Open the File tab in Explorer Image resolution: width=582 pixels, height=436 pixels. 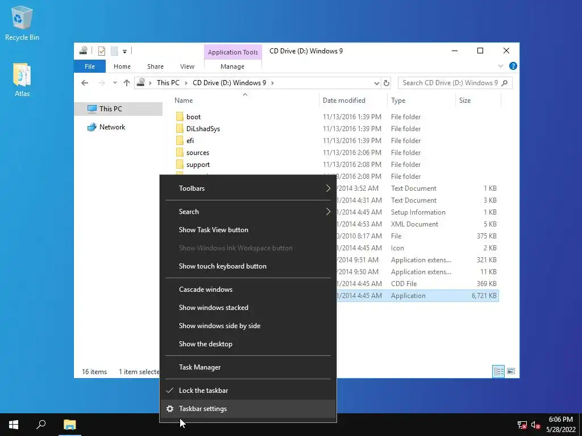pyautogui.click(x=90, y=66)
